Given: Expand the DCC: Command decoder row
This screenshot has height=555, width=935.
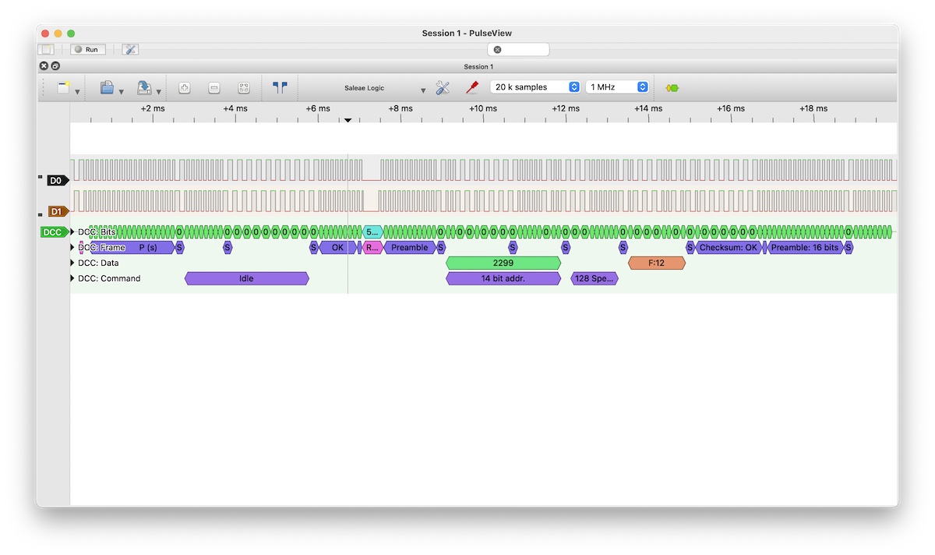Looking at the screenshot, I should tap(73, 279).
